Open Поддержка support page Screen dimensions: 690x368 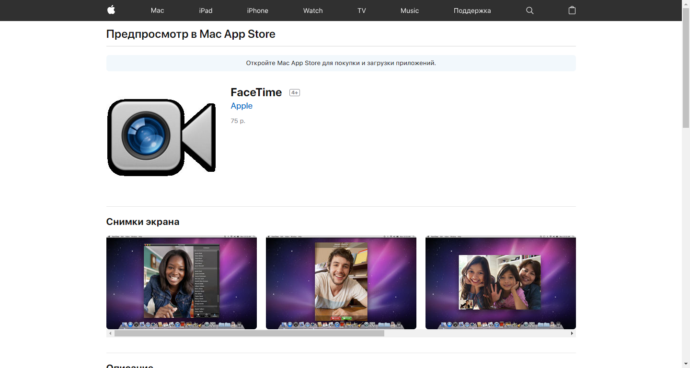tap(471, 10)
